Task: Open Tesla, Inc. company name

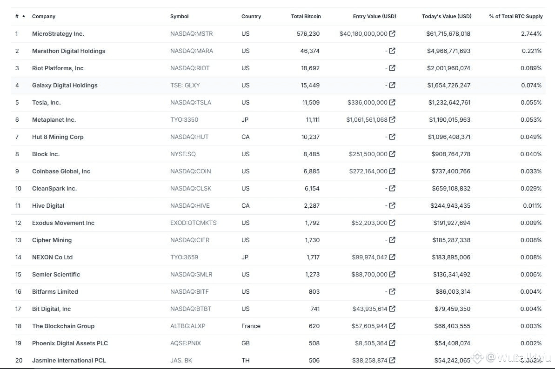Action: 47,103
